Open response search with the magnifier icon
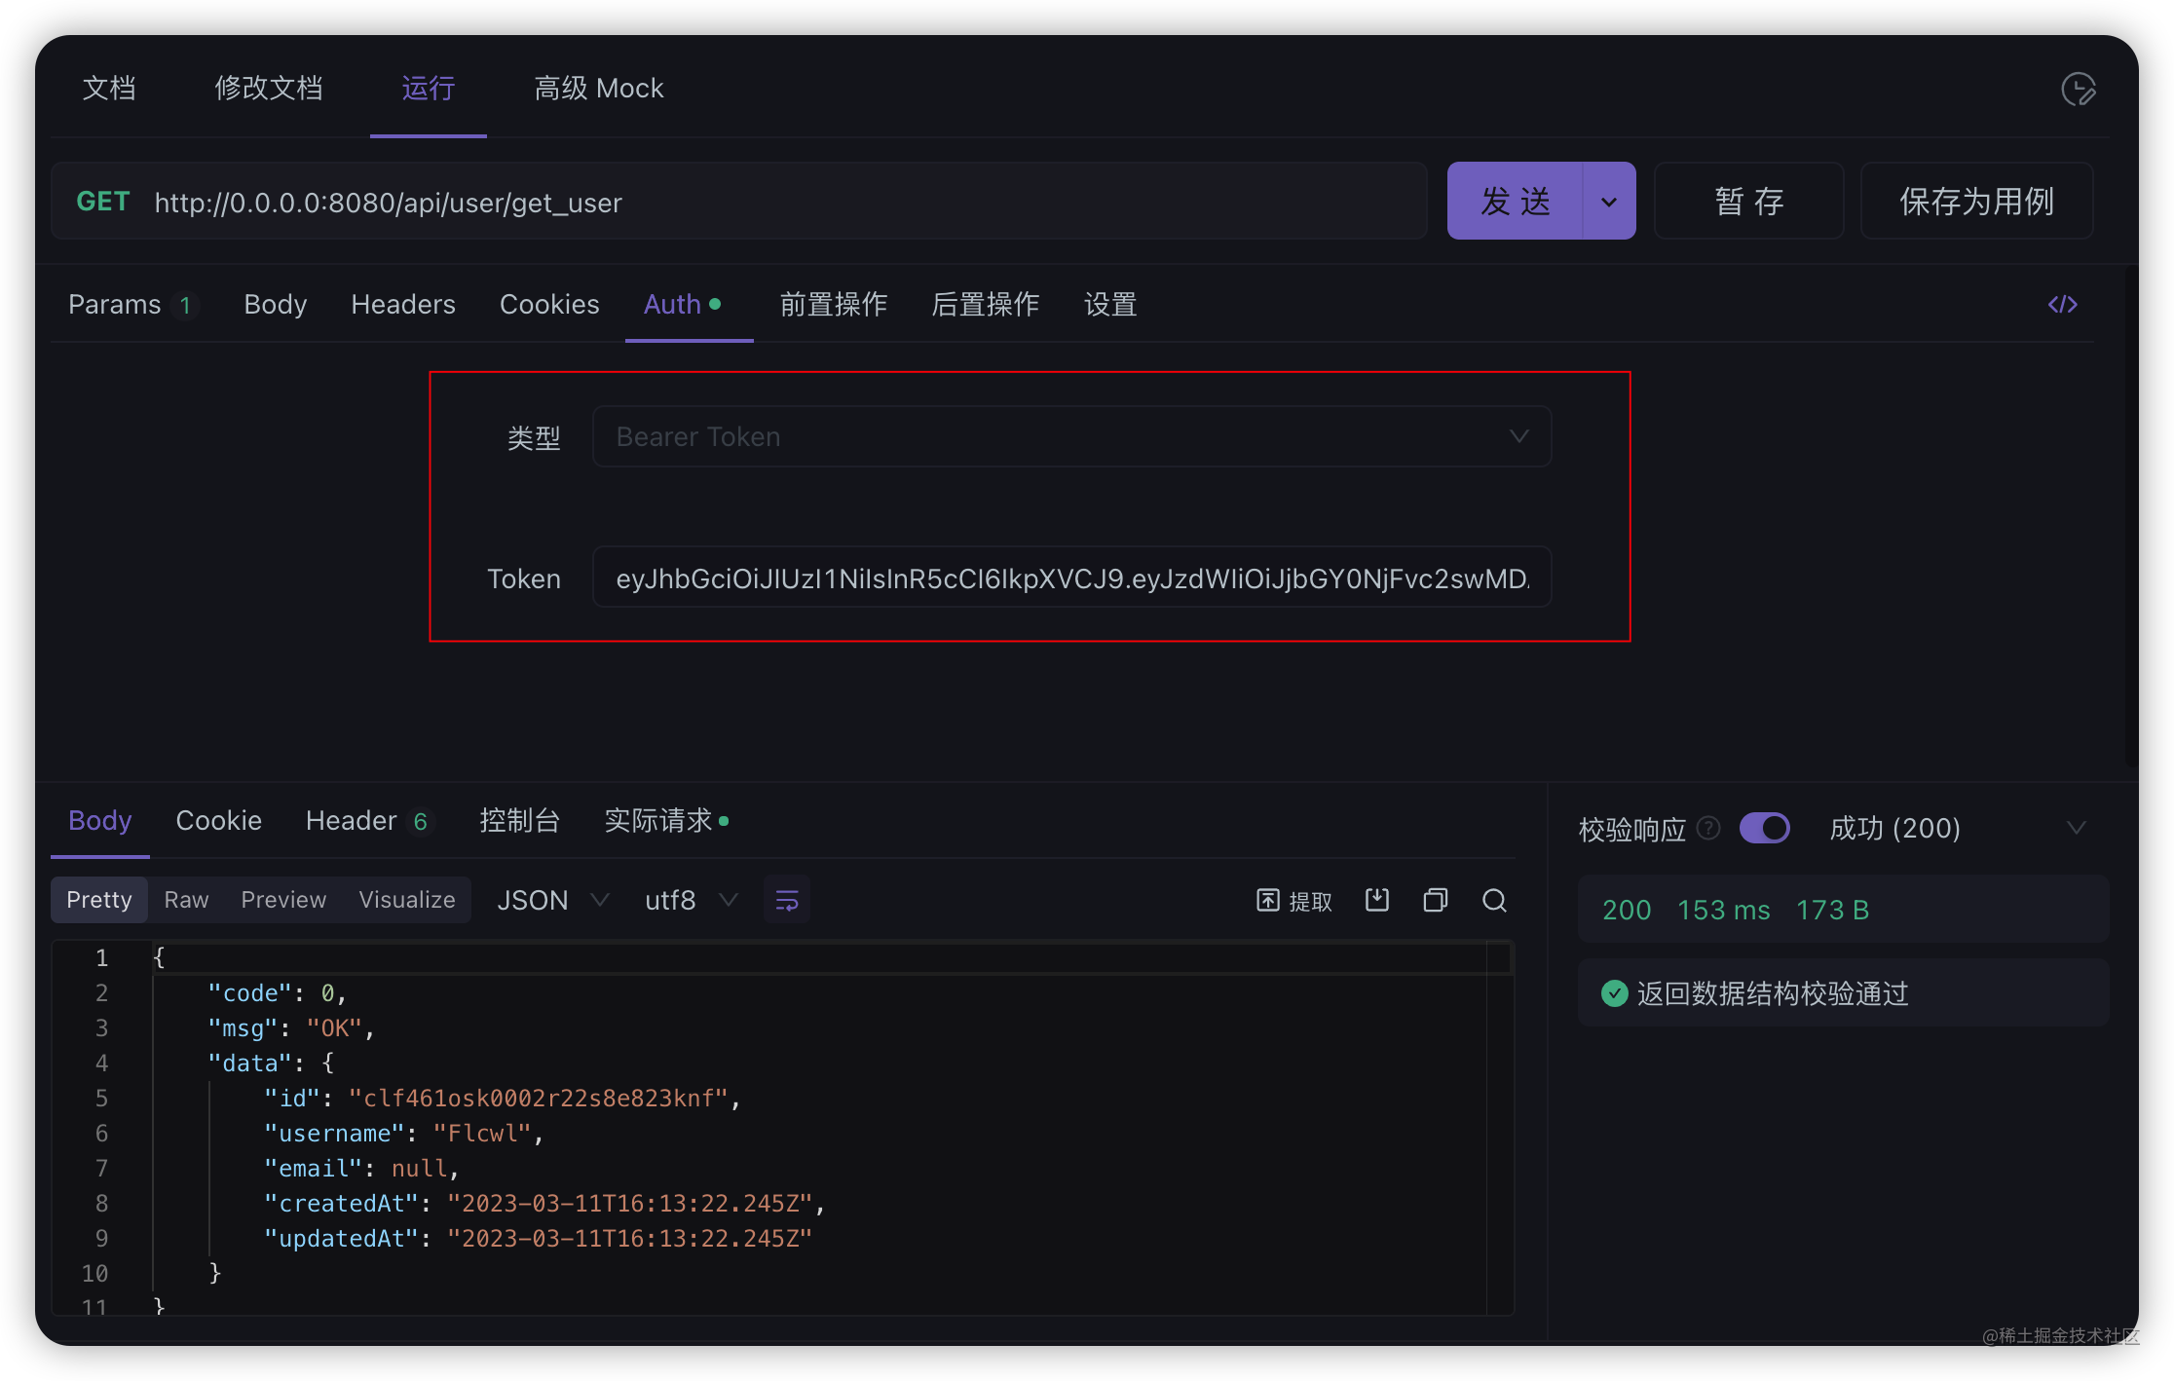The width and height of the screenshot is (2174, 1381). pos(1494,900)
